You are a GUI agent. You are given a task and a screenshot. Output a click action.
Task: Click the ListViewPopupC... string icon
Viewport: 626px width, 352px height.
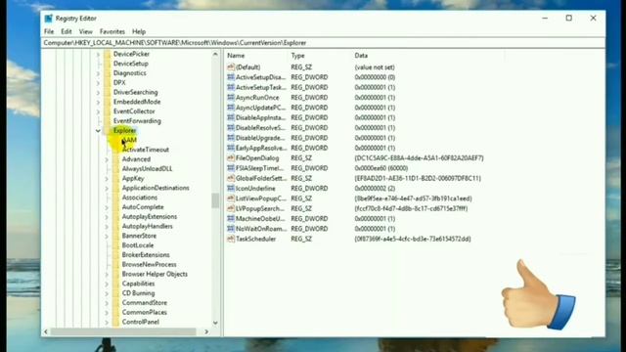[x=231, y=198]
